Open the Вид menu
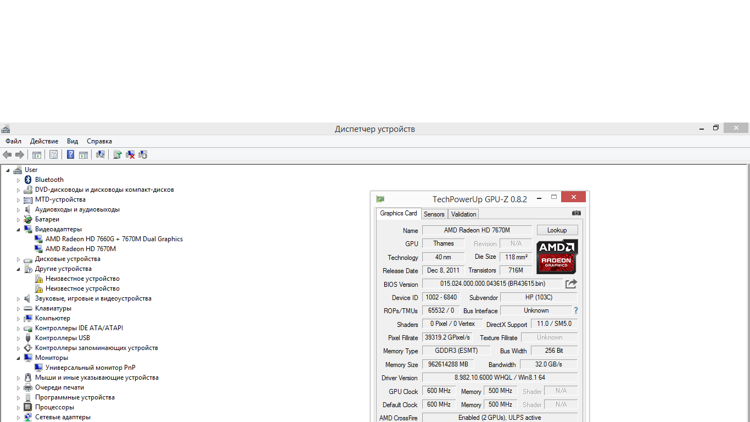This screenshot has width=750, height=422. (72, 141)
